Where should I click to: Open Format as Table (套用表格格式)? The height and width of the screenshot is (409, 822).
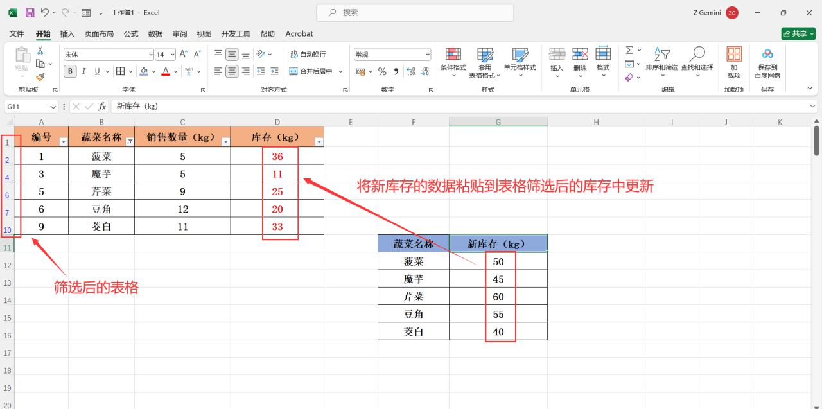pyautogui.click(x=485, y=62)
